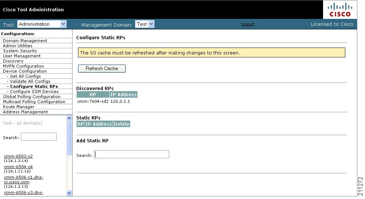Select Validate All Configs
Screen dimensions: 365x199
pos(30,81)
